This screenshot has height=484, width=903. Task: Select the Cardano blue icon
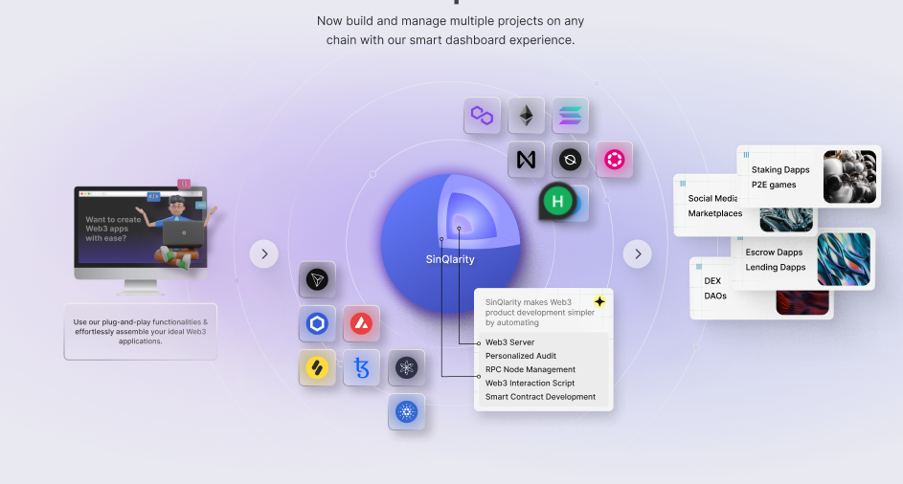point(406,412)
